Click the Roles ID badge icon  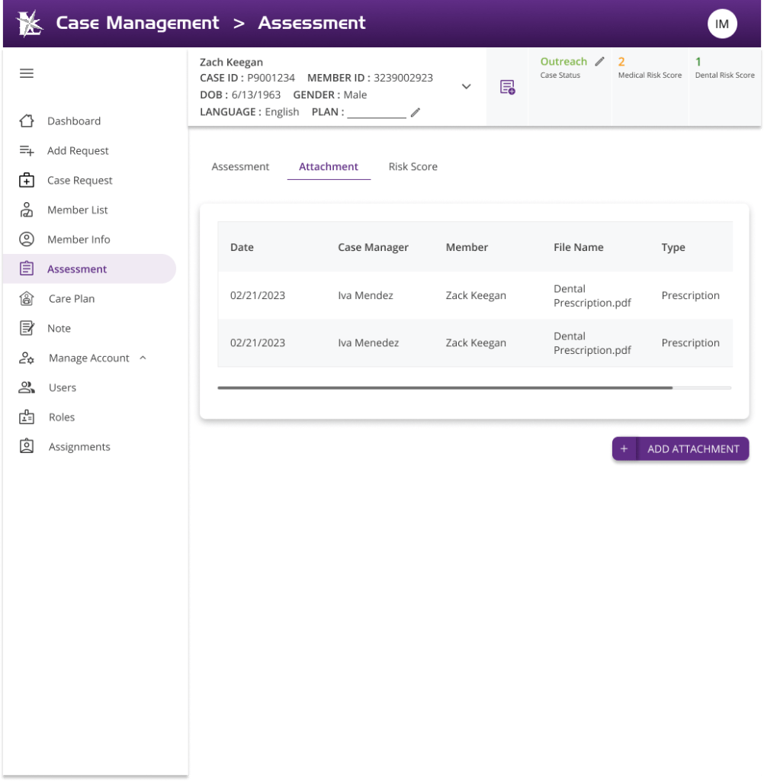(x=27, y=417)
